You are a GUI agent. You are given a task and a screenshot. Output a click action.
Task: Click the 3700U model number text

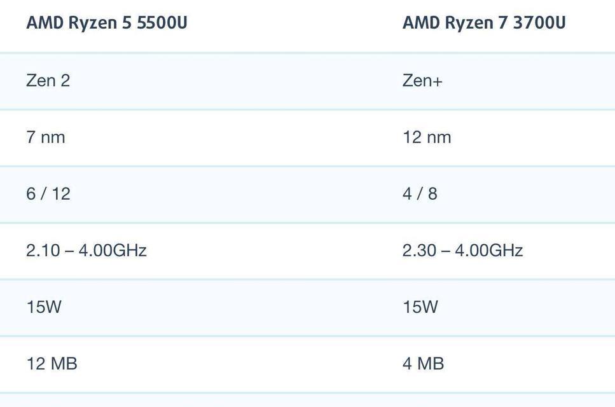(x=539, y=22)
